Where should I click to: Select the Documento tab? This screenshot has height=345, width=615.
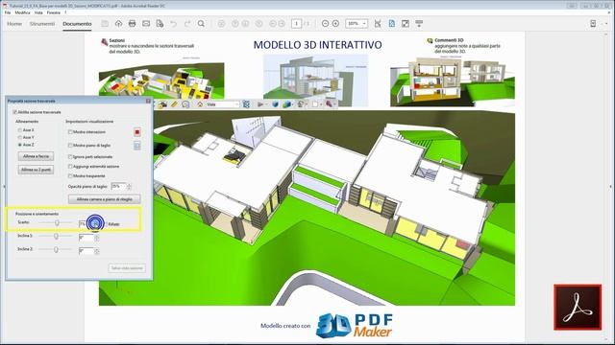point(77,24)
